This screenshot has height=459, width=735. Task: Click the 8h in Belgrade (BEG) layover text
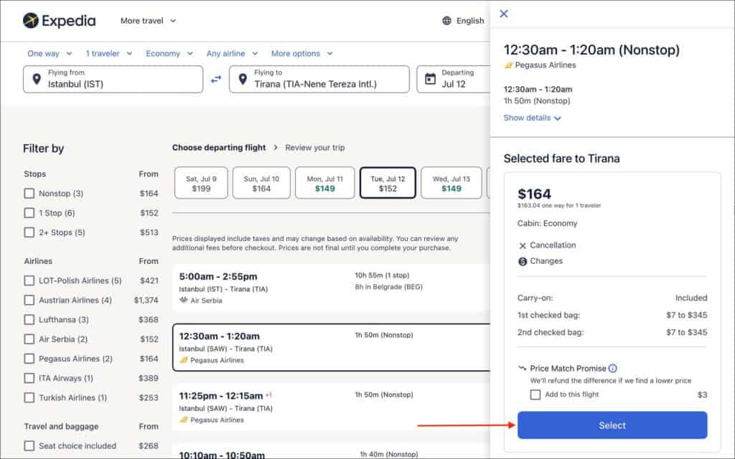coord(388,287)
